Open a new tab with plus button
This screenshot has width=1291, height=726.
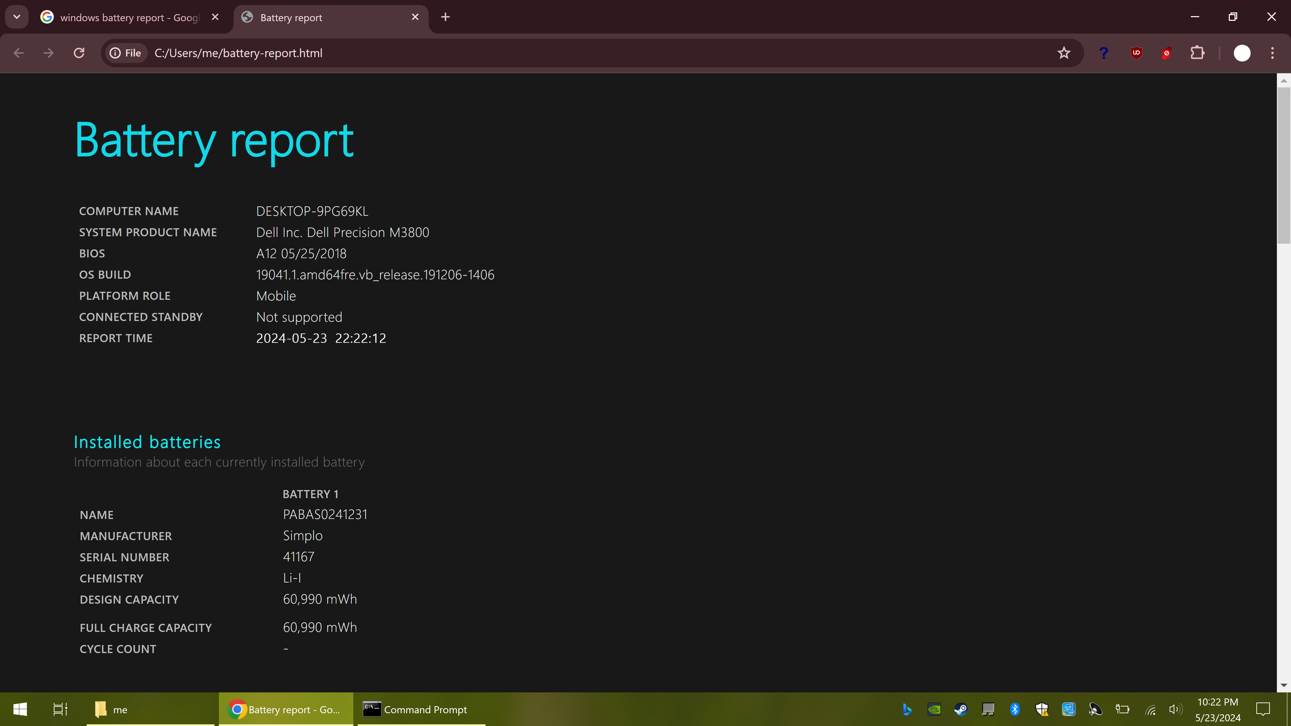pyautogui.click(x=445, y=17)
